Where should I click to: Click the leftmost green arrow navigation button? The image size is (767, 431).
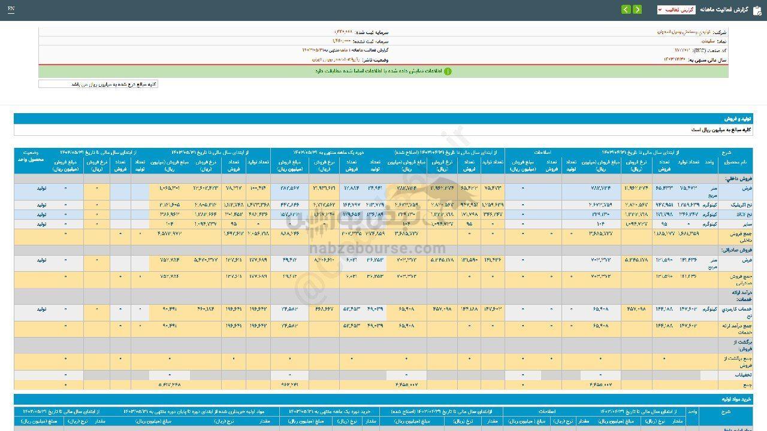pos(626,10)
